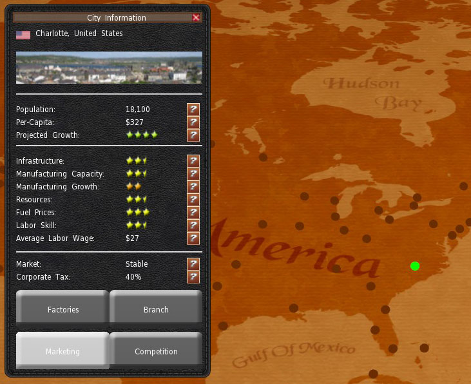The image size is (471, 384).
Task: Open Average Labor Wage help icon
Action: [x=193, y=238]
